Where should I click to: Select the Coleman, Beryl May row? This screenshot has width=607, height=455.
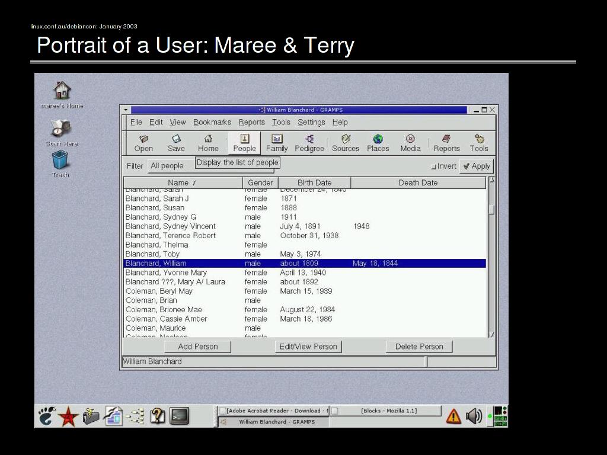click(159, 291)
